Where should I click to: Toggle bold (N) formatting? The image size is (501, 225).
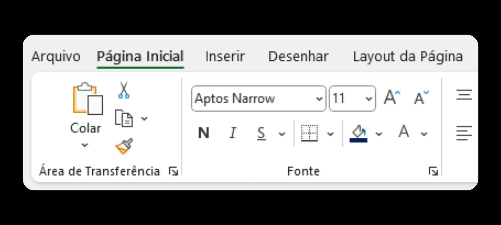(x=204, y=133)
